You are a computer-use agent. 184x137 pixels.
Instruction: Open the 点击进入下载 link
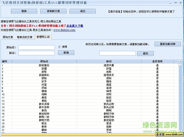click(x=75, y=26)
